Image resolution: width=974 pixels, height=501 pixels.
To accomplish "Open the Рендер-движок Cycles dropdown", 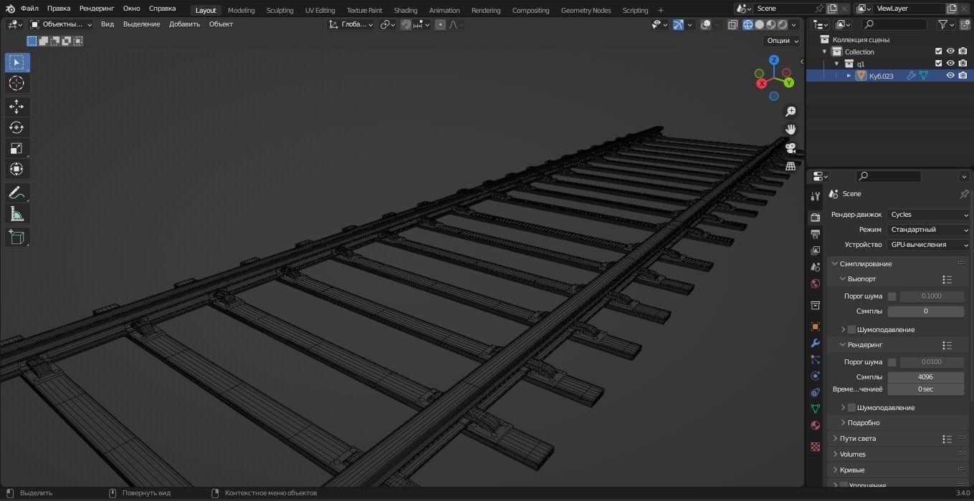I will 928,215.
